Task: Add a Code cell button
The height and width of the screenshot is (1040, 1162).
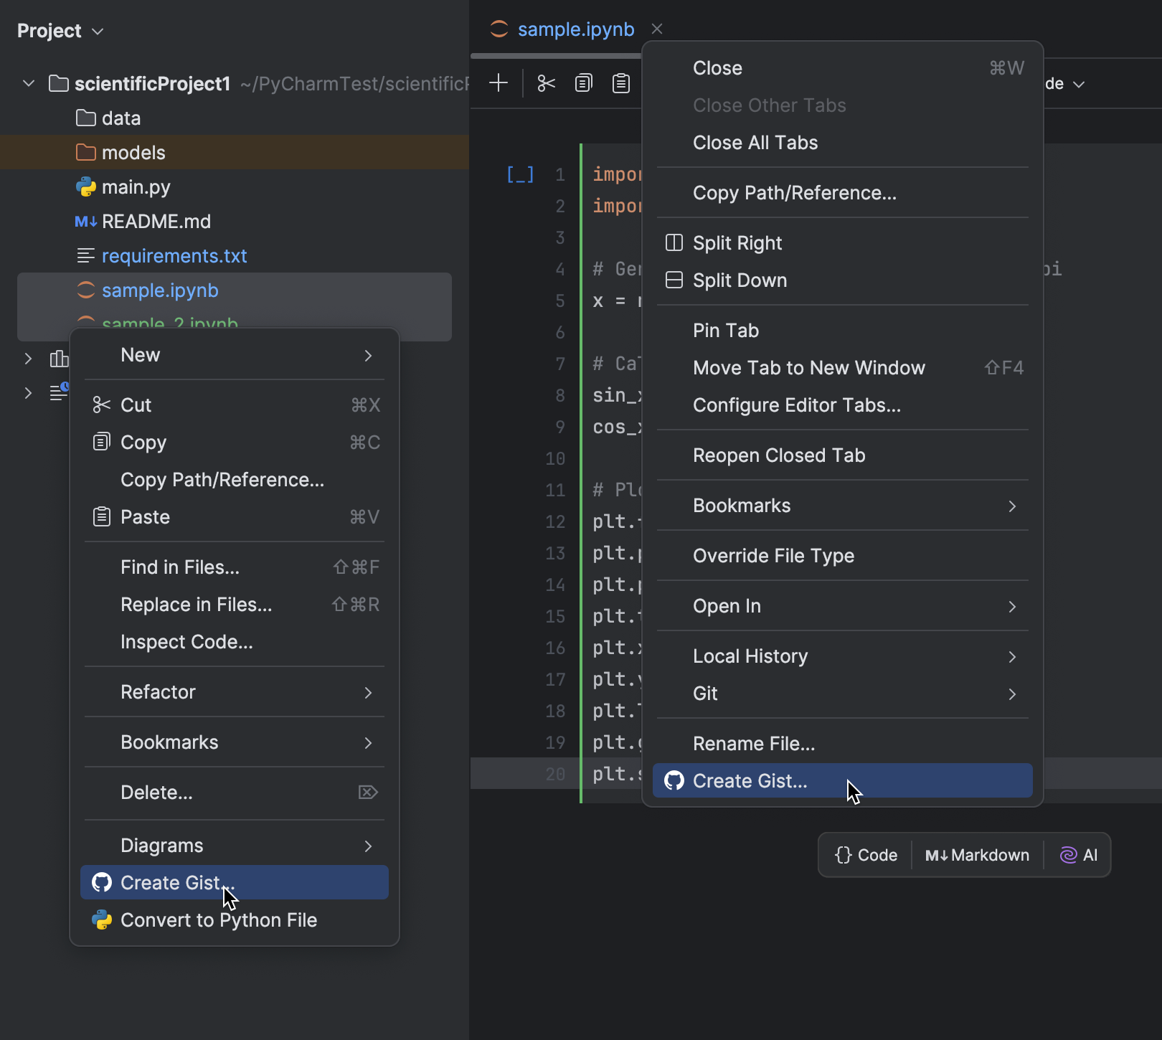Action: (x=866, y=855)
